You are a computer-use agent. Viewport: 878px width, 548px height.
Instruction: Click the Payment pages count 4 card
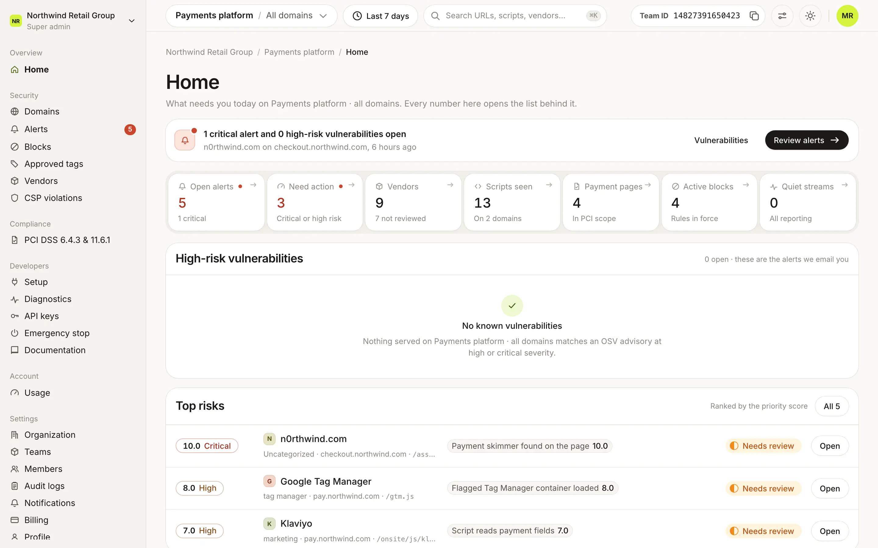pos(611,202)
